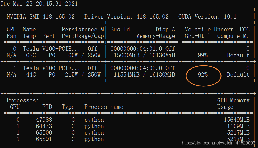The height and width of the screenshot is (148, 258).
Task: Select the Volatile Uncorr. ECC header
Action: tap(217, 30)
